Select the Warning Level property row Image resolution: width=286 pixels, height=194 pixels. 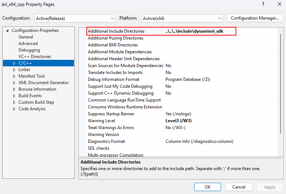pos(101,121)
